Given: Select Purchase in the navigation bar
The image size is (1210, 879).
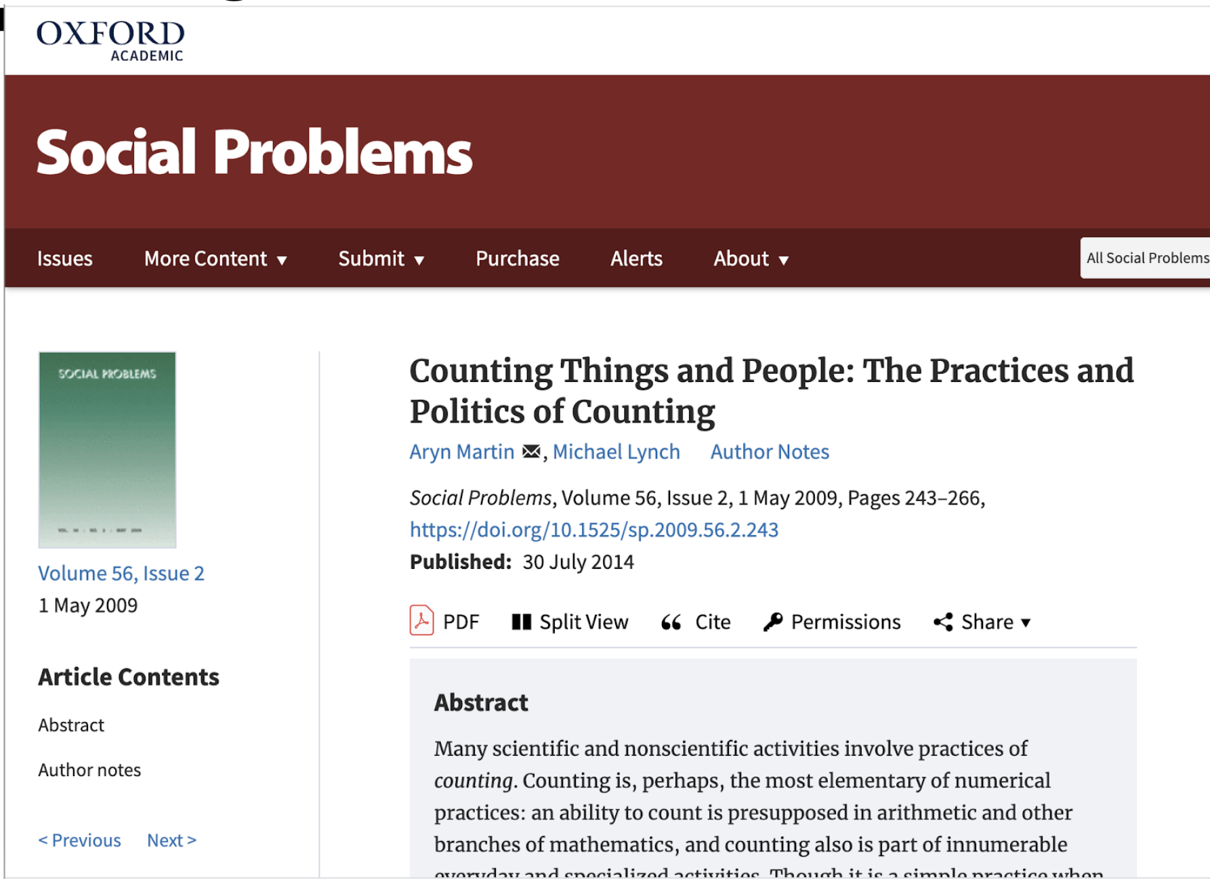Looking at the screenshot, I should [518, 259].
